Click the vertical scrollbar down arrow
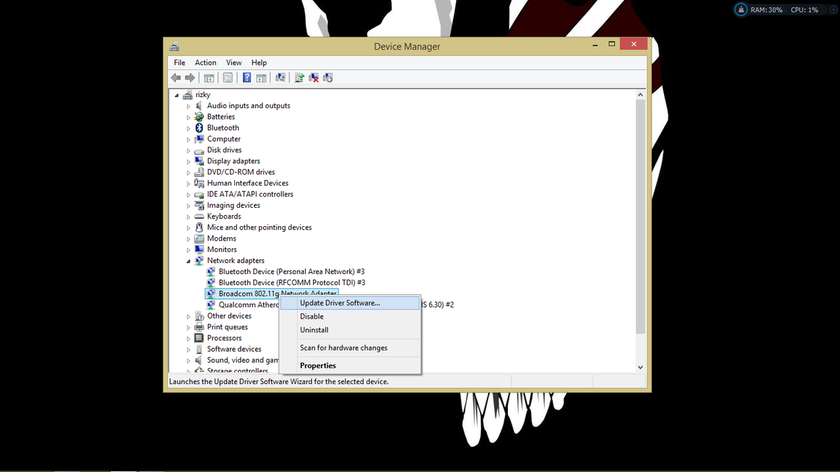840x472 pixels. pyautogui.click(x=640, y=367)
